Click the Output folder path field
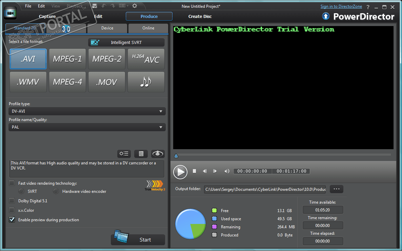 (265, 189)
